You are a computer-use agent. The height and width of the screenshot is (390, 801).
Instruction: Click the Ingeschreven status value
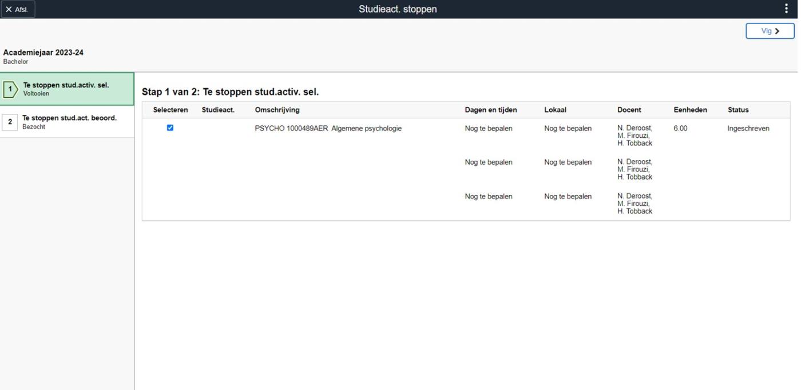coord(748,129)
